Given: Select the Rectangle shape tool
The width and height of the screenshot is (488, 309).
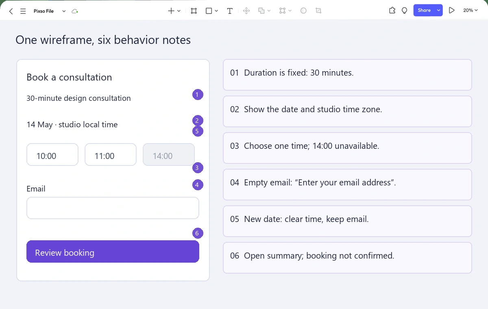Looking at the screenshot, I should [x=209, y=11].
